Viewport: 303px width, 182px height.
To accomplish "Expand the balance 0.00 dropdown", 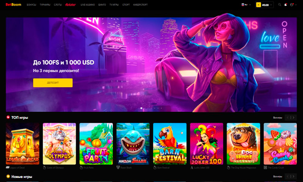I will point(267,5).
